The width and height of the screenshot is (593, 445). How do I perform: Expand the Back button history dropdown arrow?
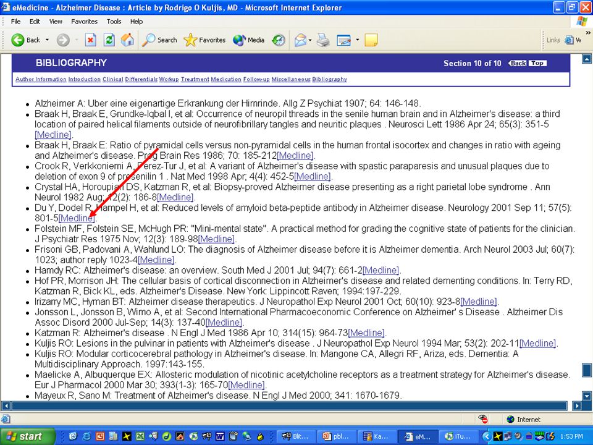48,40
